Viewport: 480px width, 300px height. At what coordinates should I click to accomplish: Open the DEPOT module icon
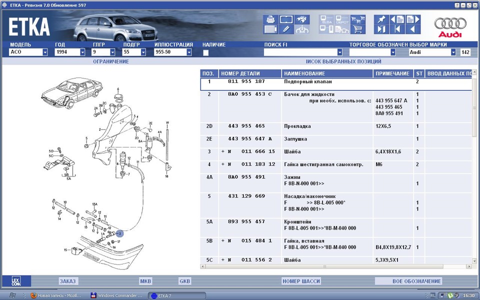tap(342, 20)
